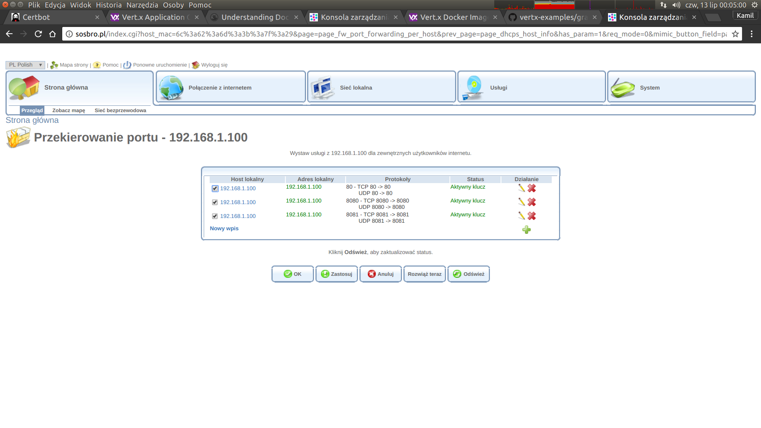Add new entry with green plus icon

tap(526, 230)
